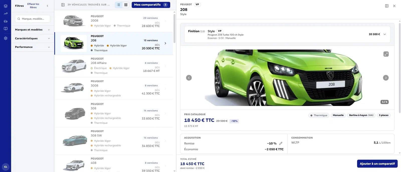Select the Peugeot 3008 list row
The width and height of the screenshot is (401, 172).
(x=114, y=88)
